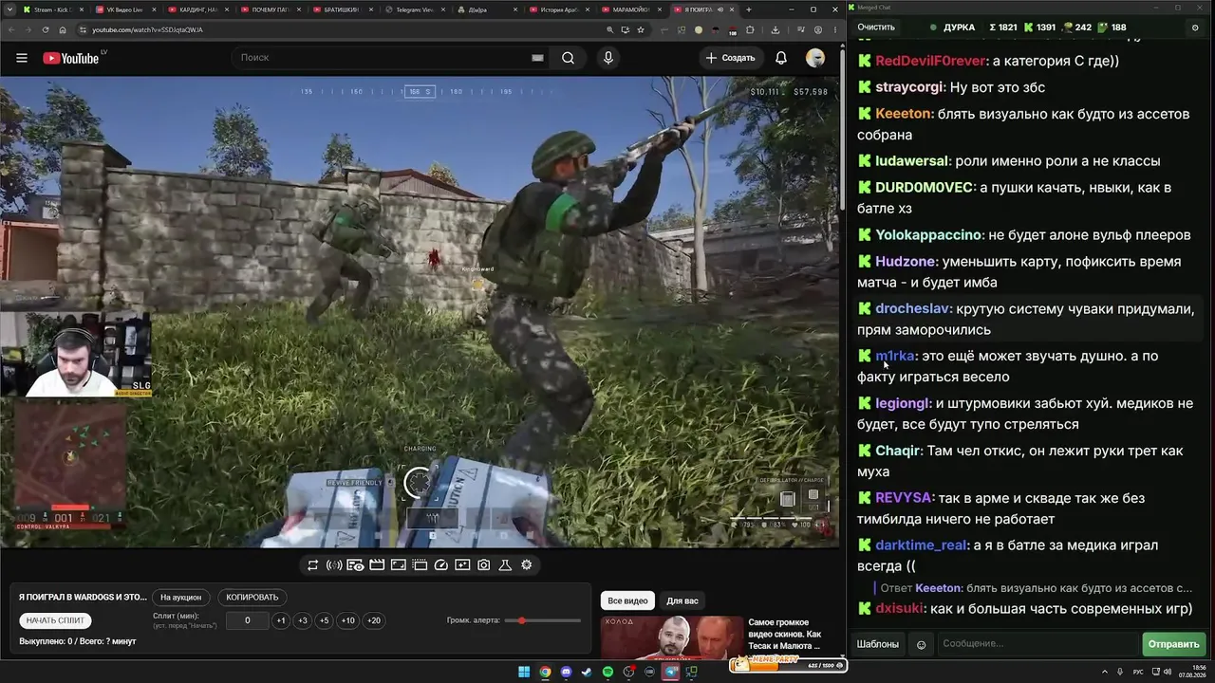Open the YouTube guide hamburger menu
Screen dimensions: 1215x683
pos(22,58)
